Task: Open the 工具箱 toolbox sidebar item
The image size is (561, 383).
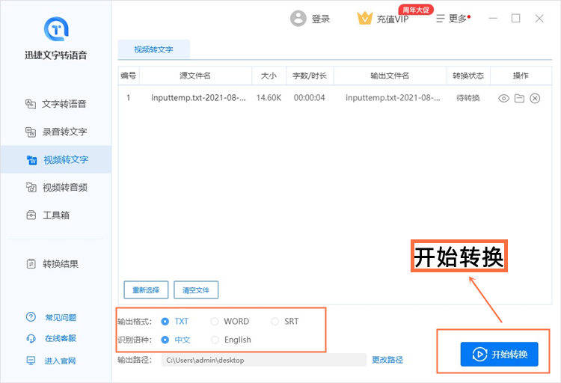Action: (x=55, y=215)
